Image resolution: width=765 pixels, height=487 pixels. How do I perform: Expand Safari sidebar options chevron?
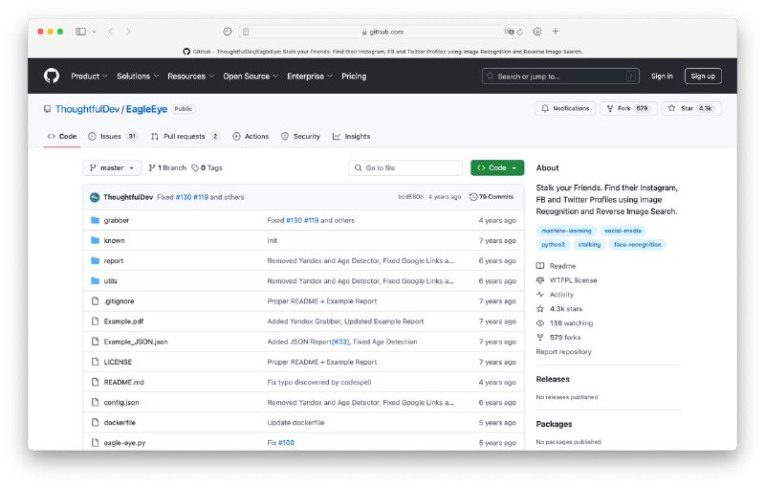point(94,32)
